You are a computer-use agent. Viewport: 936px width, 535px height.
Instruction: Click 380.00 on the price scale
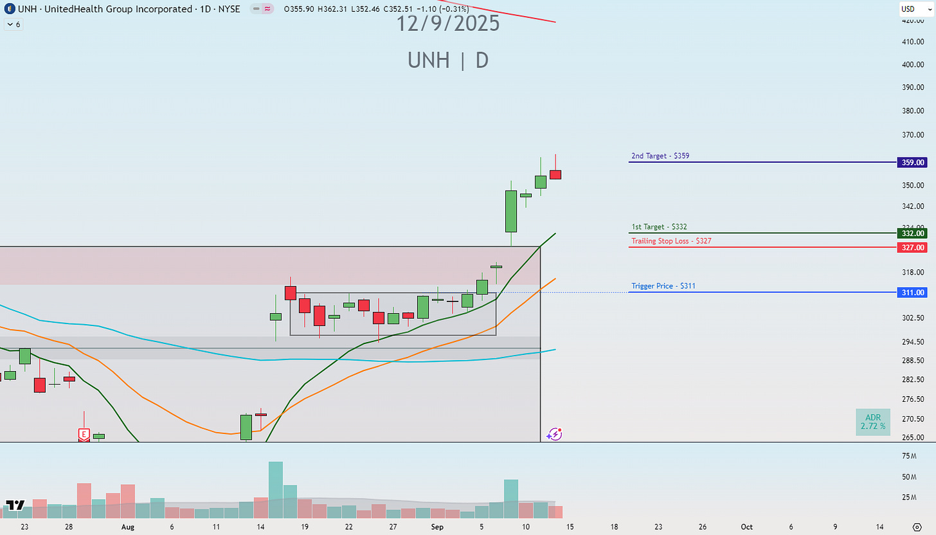[x=913, y=111]
